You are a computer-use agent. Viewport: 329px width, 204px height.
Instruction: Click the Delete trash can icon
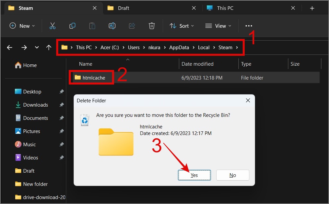pyautogui.click(x=152, y=26)
